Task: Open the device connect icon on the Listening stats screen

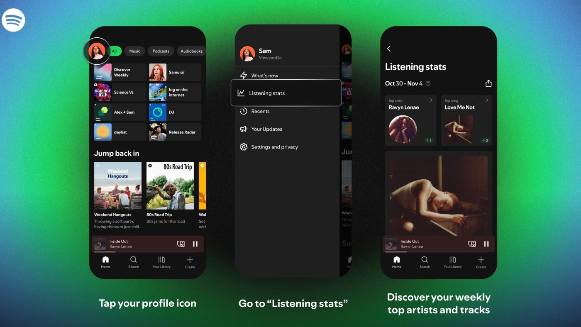Action: click(x=472, y=244)
